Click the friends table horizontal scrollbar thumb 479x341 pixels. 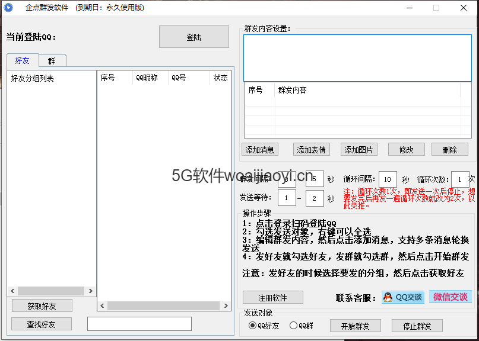tap(163, 305)
